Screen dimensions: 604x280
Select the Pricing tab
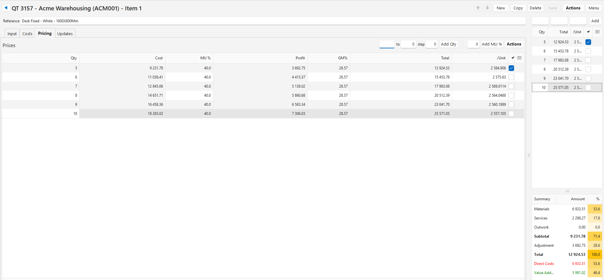[45, 33]
